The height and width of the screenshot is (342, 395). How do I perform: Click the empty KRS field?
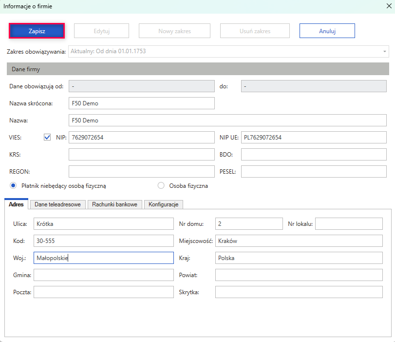click(141, 155)
